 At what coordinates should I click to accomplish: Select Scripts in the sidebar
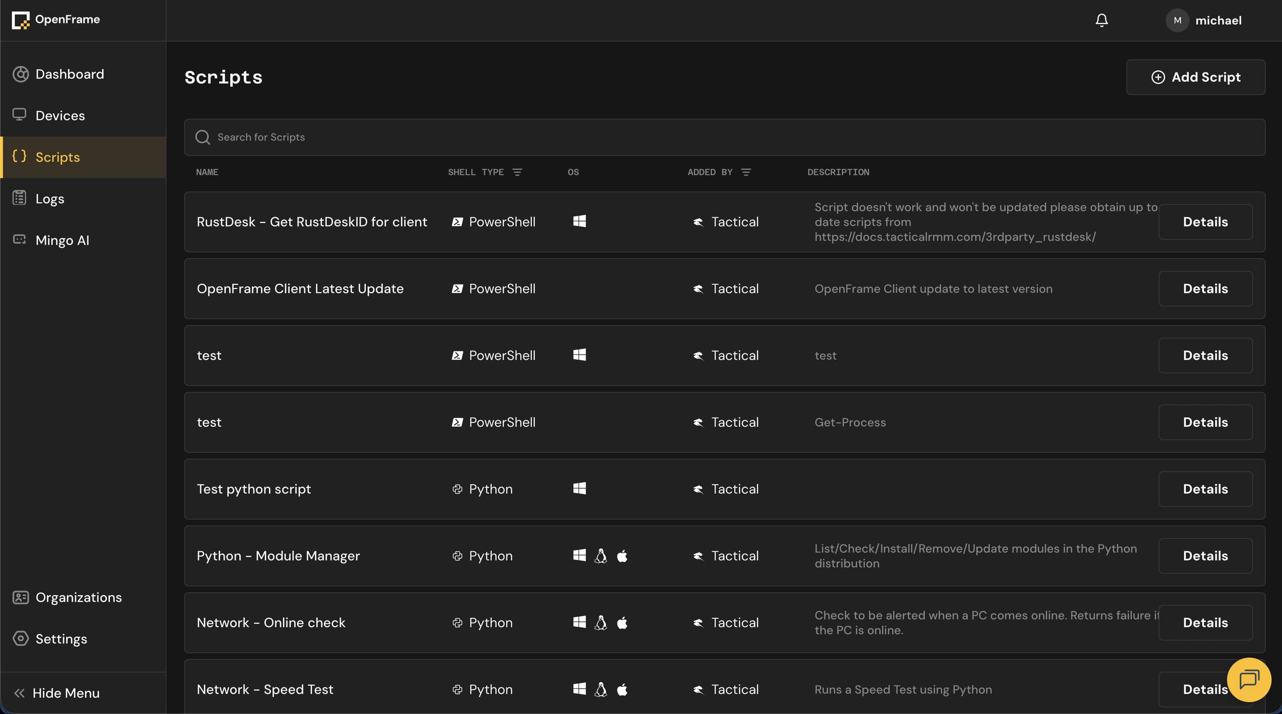pyautogui.click(x=83, y=157)
